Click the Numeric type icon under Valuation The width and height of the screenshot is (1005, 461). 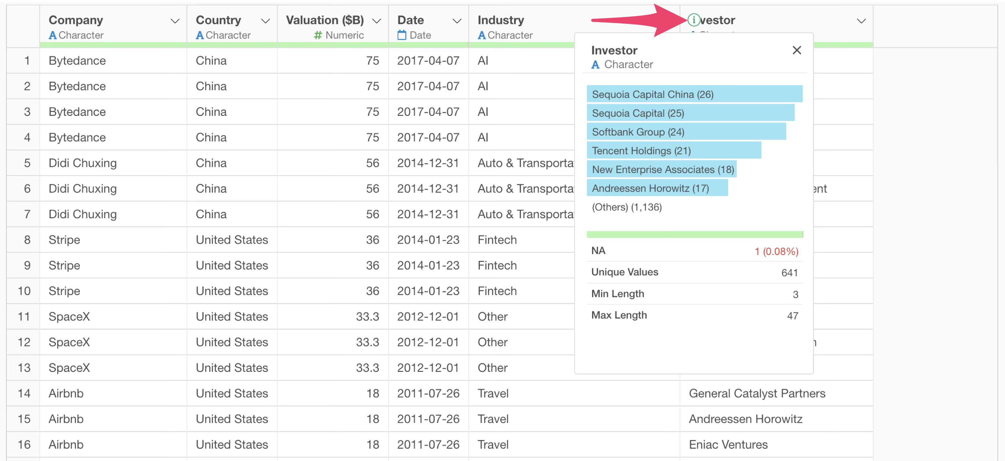[x=318, y=36]
